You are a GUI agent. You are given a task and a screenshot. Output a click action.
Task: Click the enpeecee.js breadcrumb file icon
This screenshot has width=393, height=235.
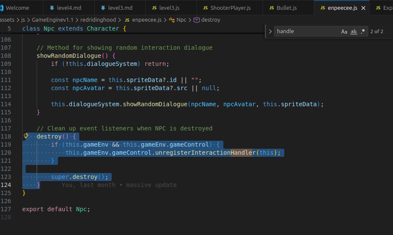point(127,20)
